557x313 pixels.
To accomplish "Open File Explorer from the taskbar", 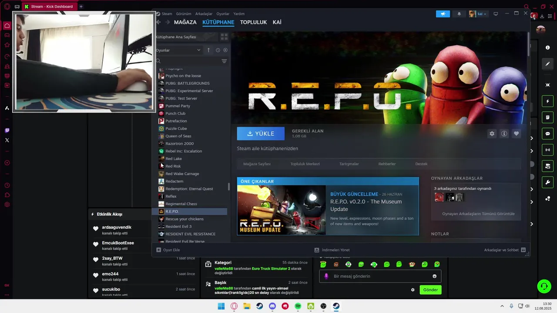I will (x=247, y=306).
